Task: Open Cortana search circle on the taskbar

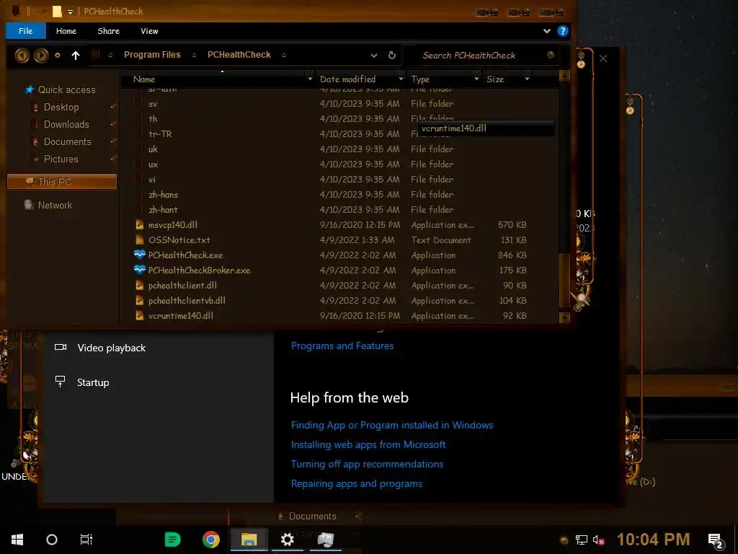Action: (52, 540)
